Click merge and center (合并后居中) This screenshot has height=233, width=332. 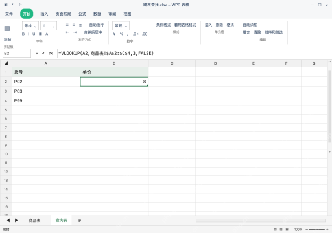click(93, 32)
